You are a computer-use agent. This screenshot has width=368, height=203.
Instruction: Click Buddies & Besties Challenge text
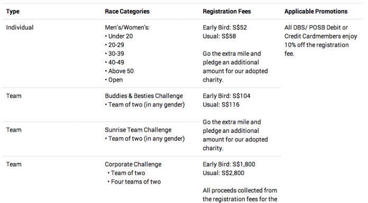(144, 96)
